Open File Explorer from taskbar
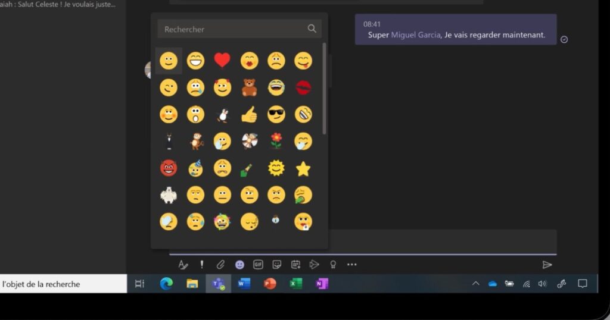Screen dimensions: 610x320 pyautogui.click(x=192, y=284)
